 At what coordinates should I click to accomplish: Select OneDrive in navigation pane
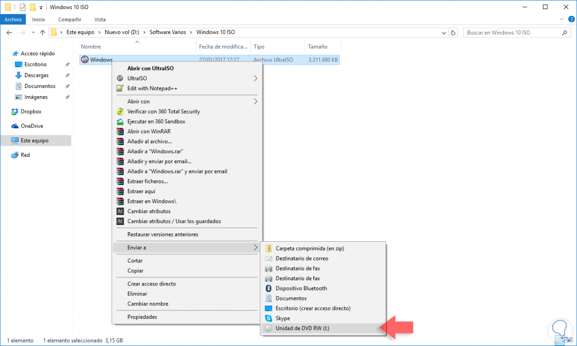click(32, 126)
